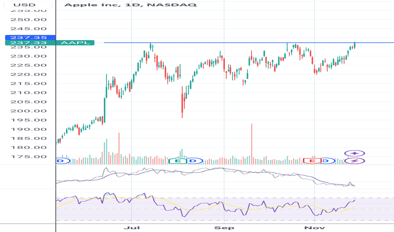Viewport: 394px width, 232px height.
Task: Select the blue horizontal resistance line
Action: click(249, 43)
